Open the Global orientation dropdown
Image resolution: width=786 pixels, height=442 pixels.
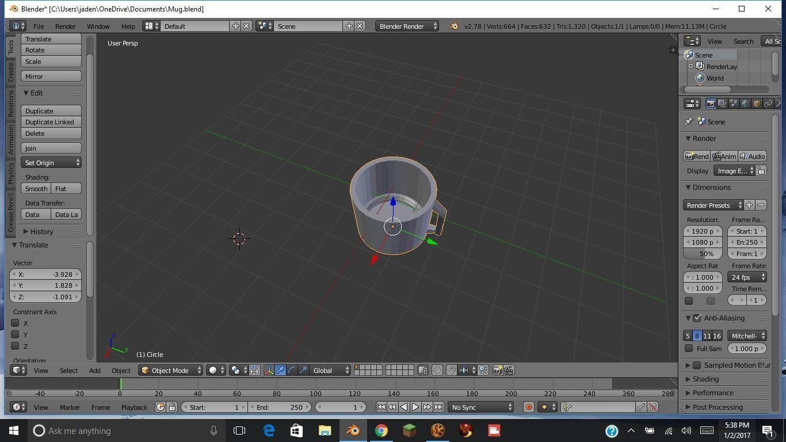(330, 370)
